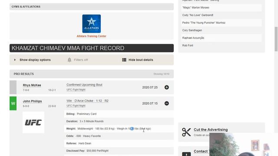Image resolution: width=278 pixels, height=156 pixels.
Task: Click the Contact section icon
Action: (x=186, y=154)
